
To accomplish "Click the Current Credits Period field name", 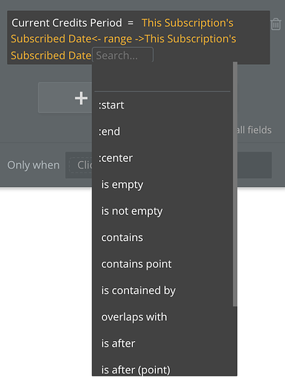I will [x=67, y=23].
